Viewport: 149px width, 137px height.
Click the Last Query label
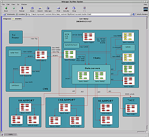coord(84,19)
